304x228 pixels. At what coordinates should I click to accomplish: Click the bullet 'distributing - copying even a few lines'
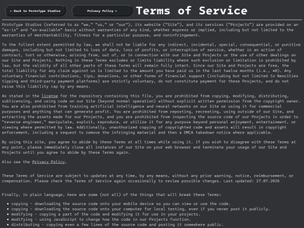(x=117, y=225)
